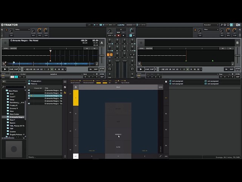Click the speech bubble icon in header
Image resolution: width=242 pixels, height=182 pixels.
[x=228, y=25]
